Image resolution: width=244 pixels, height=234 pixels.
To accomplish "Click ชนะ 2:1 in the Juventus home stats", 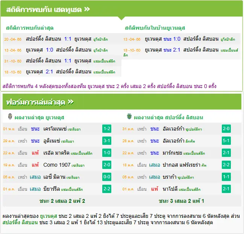I will (172, 50).
